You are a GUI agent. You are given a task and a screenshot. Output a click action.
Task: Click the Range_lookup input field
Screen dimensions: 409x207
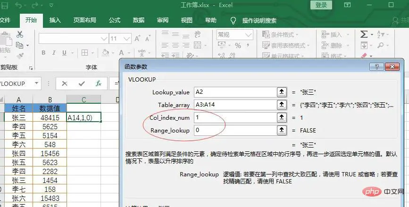[x=235, y=130]
